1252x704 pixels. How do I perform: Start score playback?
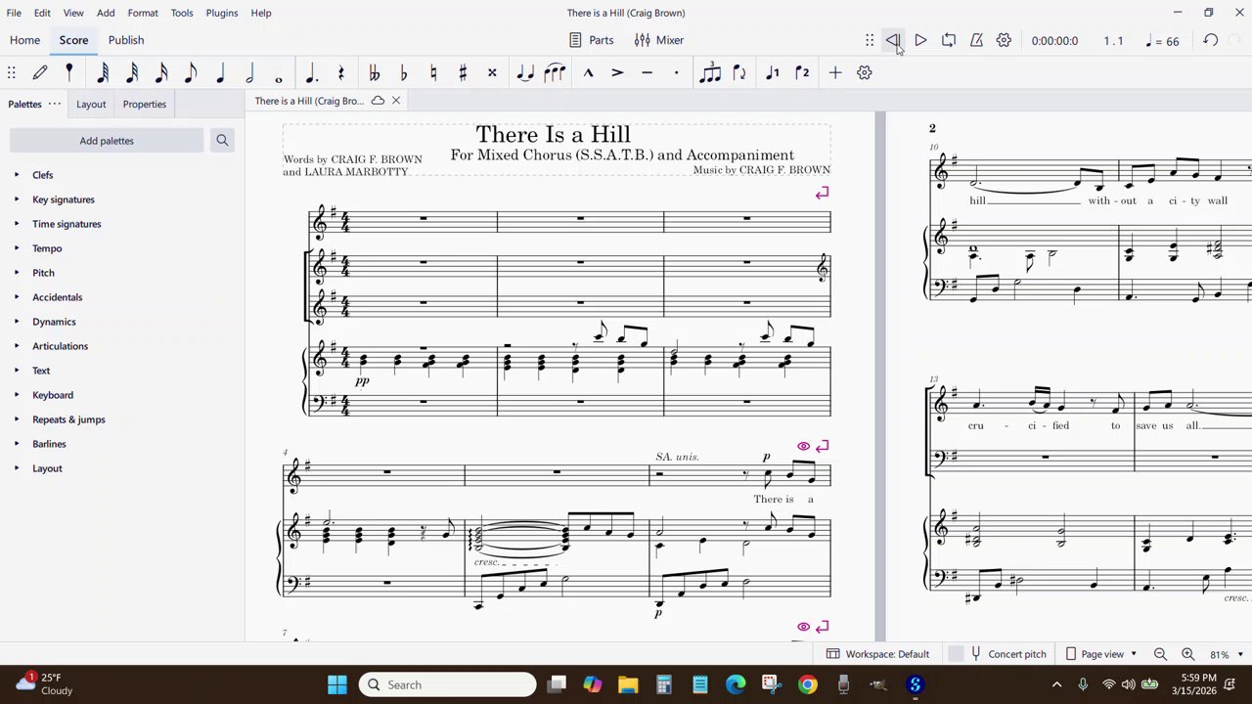(x=920, y=40)
